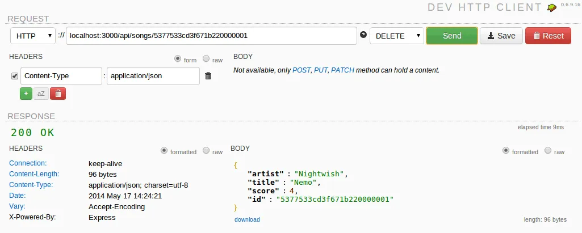Select raw view for response body

tap(547, 151)
